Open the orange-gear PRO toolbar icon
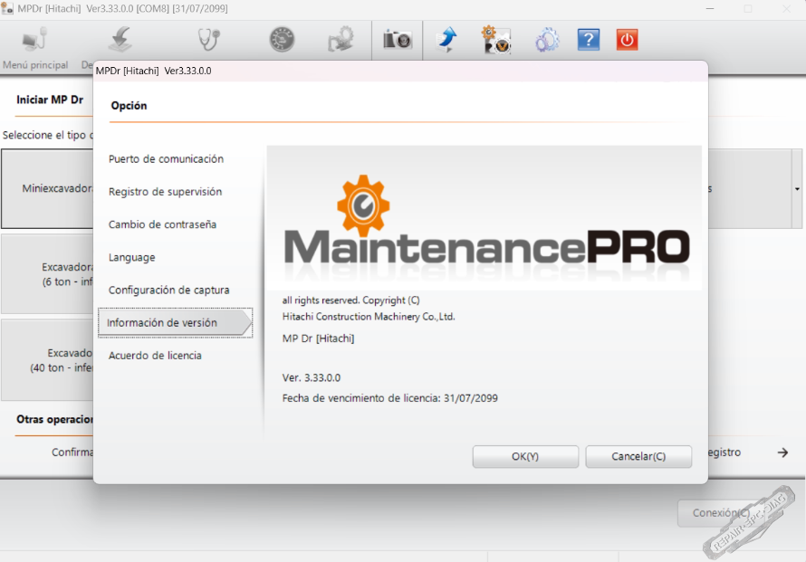The width and height of the screenshot is (806, 562). (495, 40)
